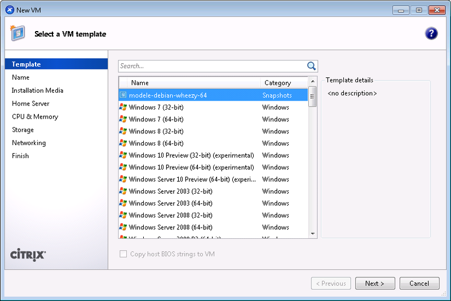Screen dimensions: 451x301
Task: Click the flag icon for Windows 10 Preview (64-bit)
Action: pos(123,167)
